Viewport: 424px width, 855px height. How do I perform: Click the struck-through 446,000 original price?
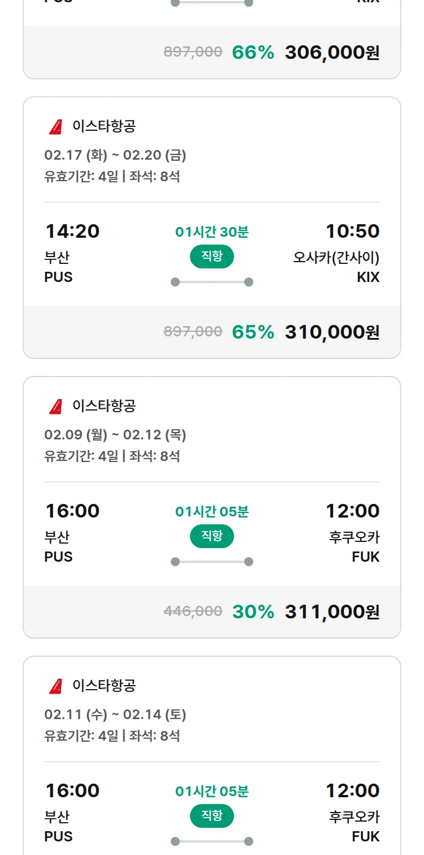[x=193, y=611]
